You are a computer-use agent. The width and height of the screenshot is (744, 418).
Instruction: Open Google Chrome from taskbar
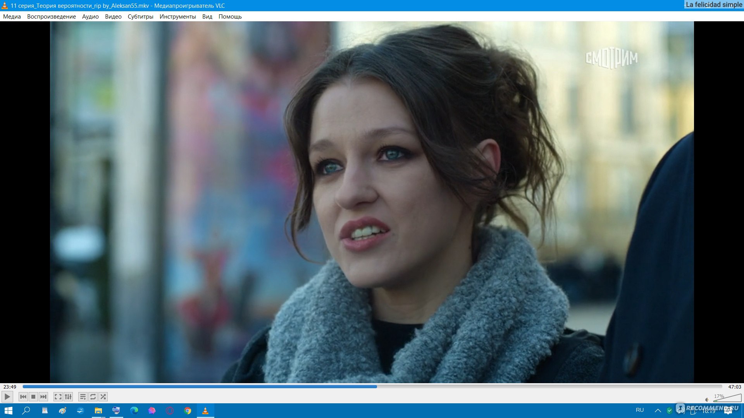coord(188,411)
